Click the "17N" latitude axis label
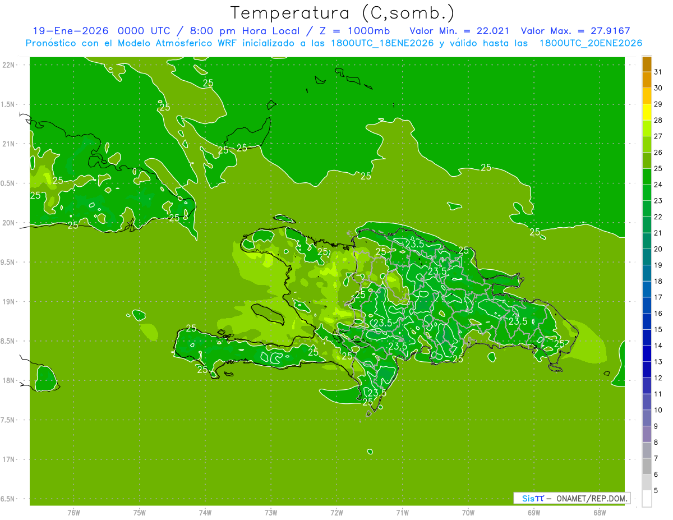Image resolution: width=673 pixels, height=520 pixels. pyautogui.click(x=9, y=459)
